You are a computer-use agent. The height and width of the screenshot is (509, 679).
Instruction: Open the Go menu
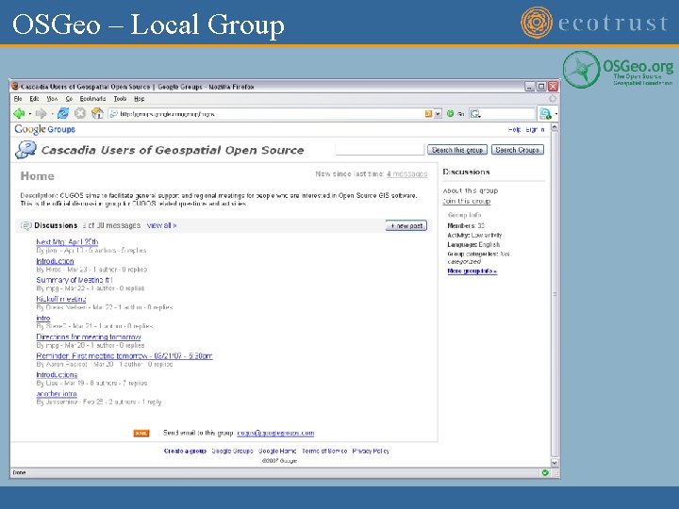tap(69, 99)
